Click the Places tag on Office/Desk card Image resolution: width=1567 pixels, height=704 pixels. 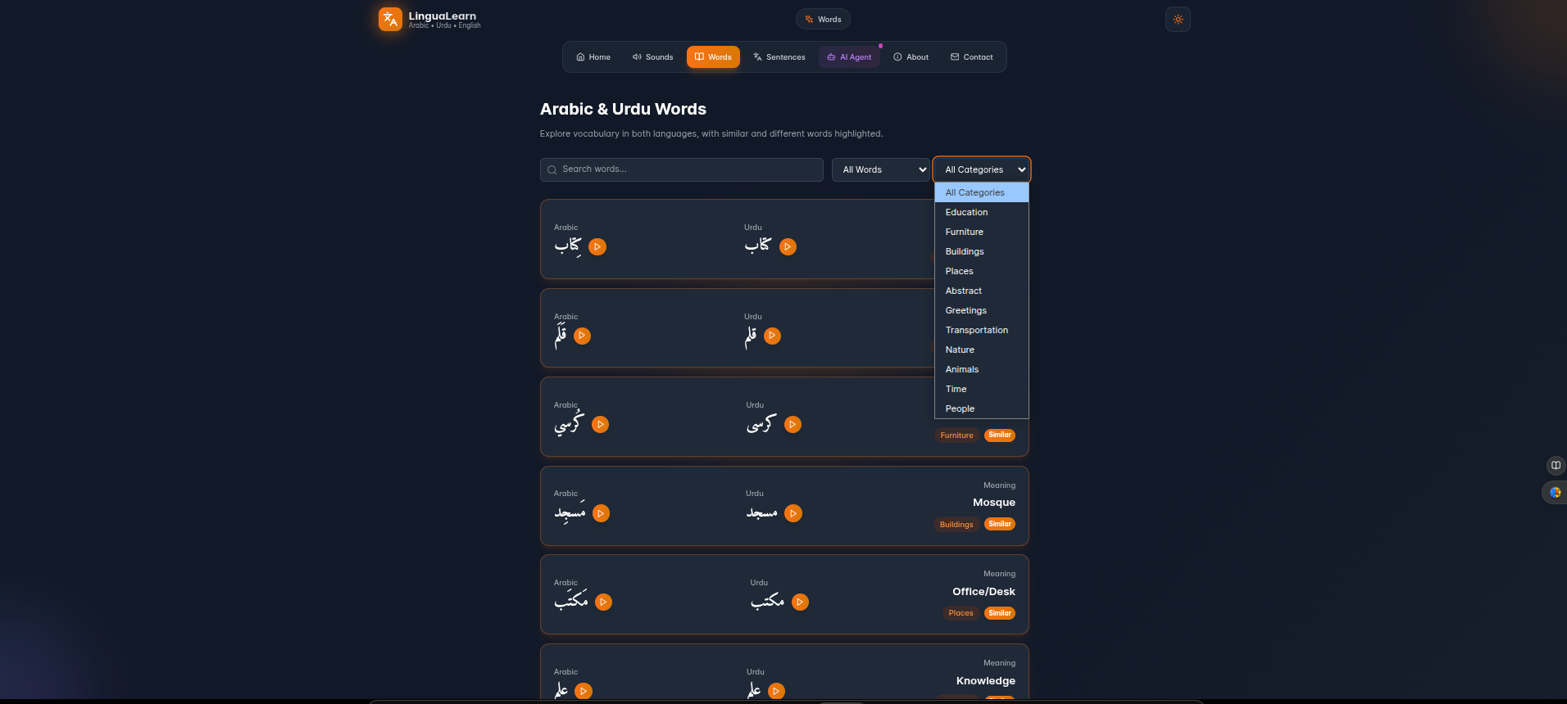coord(961,613)
